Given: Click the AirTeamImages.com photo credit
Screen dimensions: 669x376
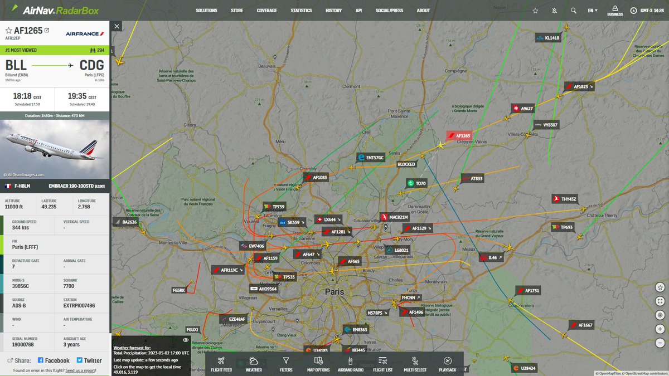Looking at the screenshot, I should pos(23,175).
